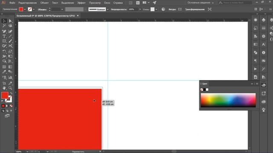The image size is (273, 153).
Task: Reset to default fill and stroke
Action: pos(3,101)
